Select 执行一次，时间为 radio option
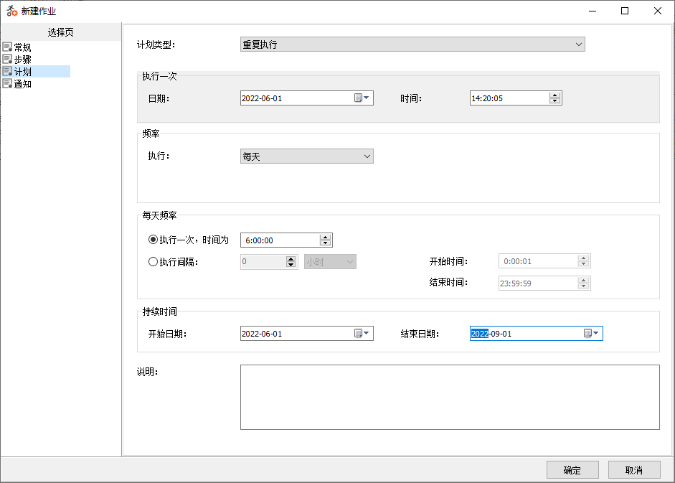This screenshot has height=483, width=675. [153, 240]
